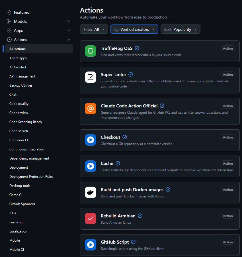Open the Localization category

[18, 231]
